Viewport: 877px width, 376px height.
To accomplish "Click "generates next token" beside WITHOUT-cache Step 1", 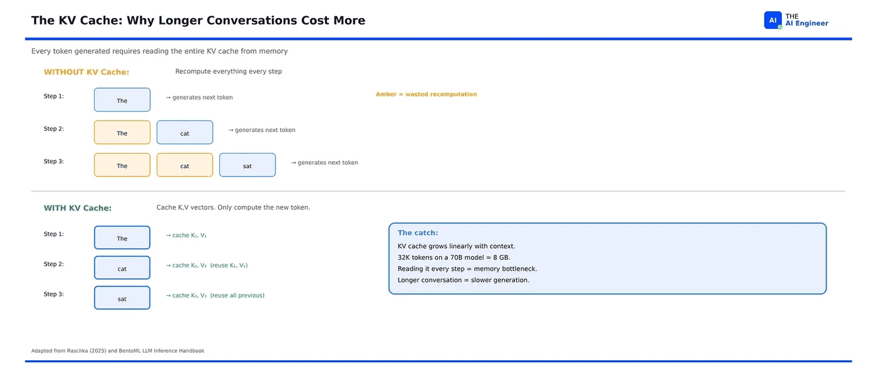I will click(199, 98).
